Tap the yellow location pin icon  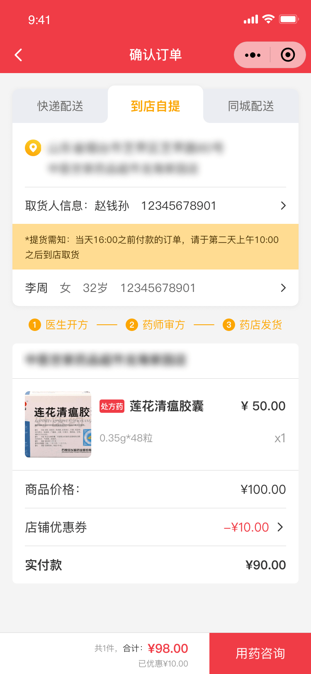(33, 148)
